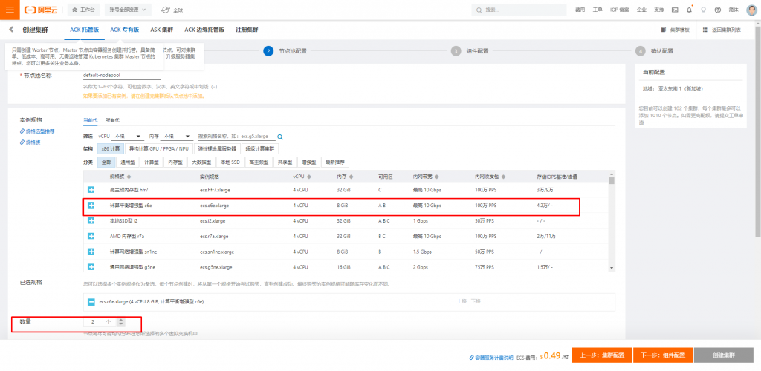Screen dimensions: 761x371
Task: Open the ICP 备案 menu
Action: click(619, 10)
